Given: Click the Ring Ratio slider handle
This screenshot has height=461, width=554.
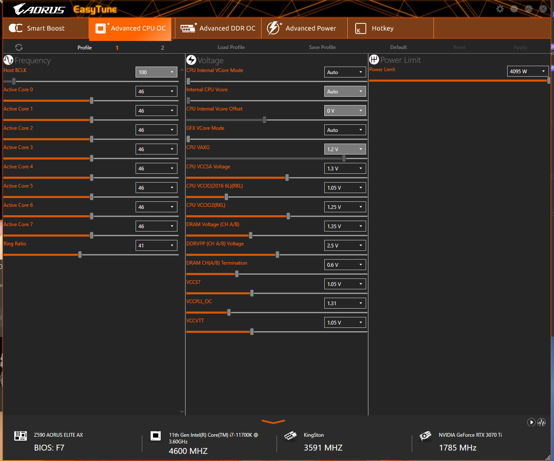Looking at the screenshot, I should (x=80, y=255).
